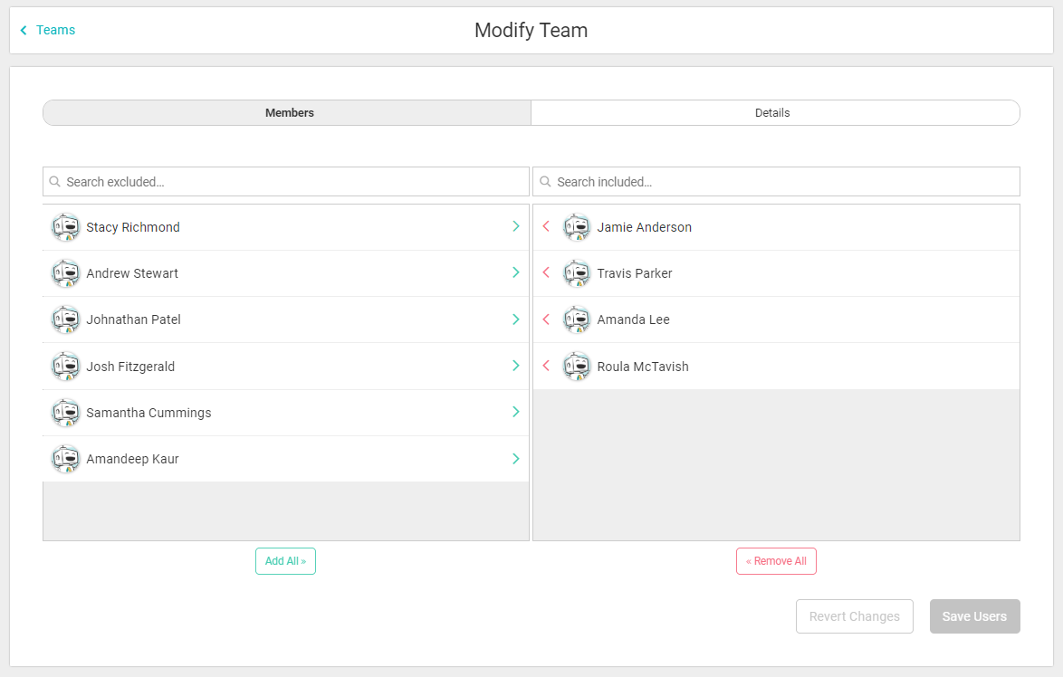
Task: Click the Remove All button
Action: click(x=776, y=561)
